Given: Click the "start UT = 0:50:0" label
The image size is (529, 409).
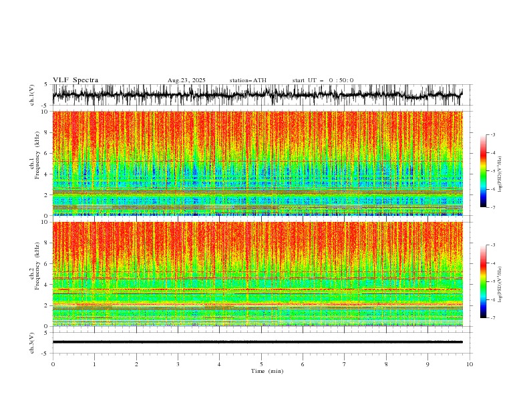Looking at the screenshot, I should click(323, 80).
